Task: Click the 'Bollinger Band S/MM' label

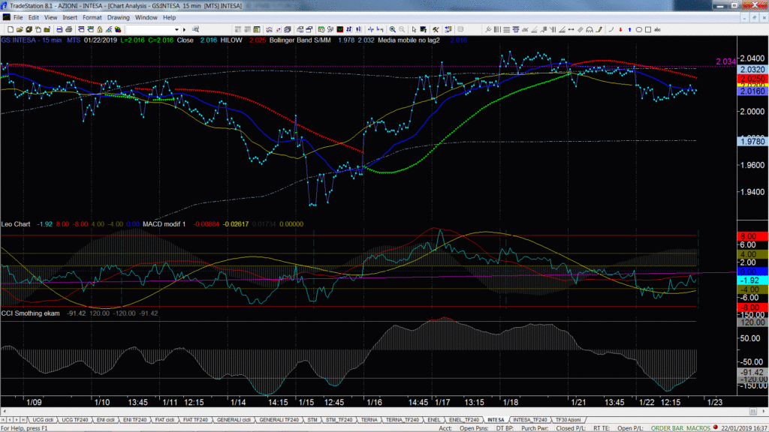Action: click(x=300, y=40)
